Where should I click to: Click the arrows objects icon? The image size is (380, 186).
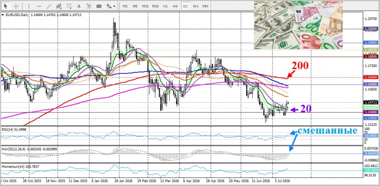pos(109,6)
